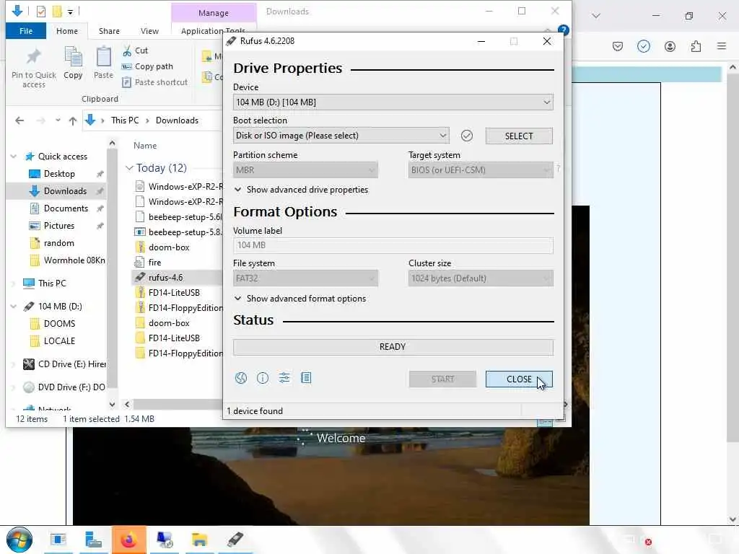Open Firefox extensions puzzle icon
This screenshot has width=739, height=554.
coord(696,46)
